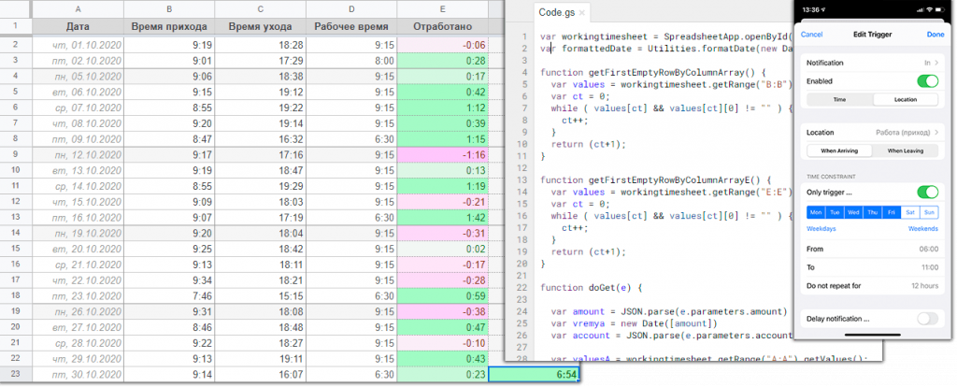Viewport: 957px width, 387px height.
Task: Select the Location trigger type segment
Action: [905, 99]
